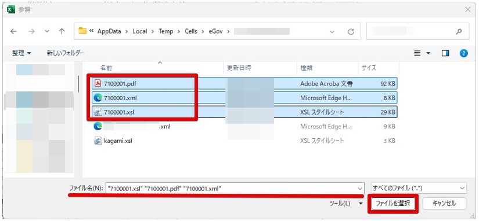This screenshot has height=221, width=479.
Task: Open the ツール(L) menu
Action: (346, 203)
